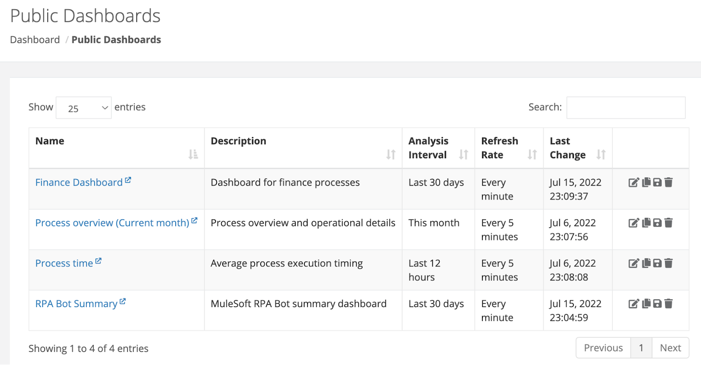Sort table by Description column

click(391, 154)
